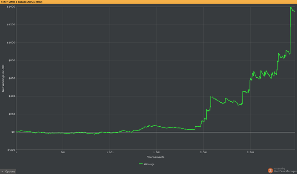Select the 1 501 tournaments tick label

[x=157, y=152]
